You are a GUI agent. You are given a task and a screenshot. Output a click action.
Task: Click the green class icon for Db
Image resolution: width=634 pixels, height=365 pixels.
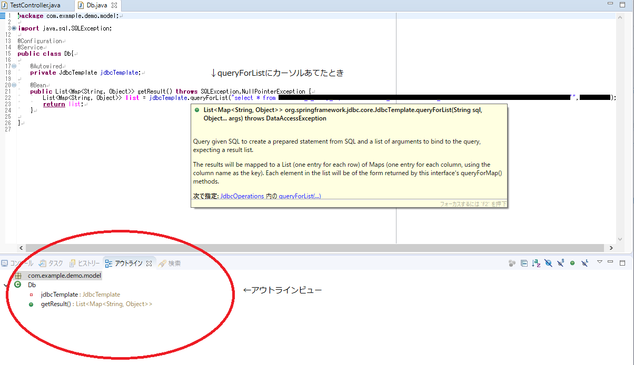coord(18,285)
